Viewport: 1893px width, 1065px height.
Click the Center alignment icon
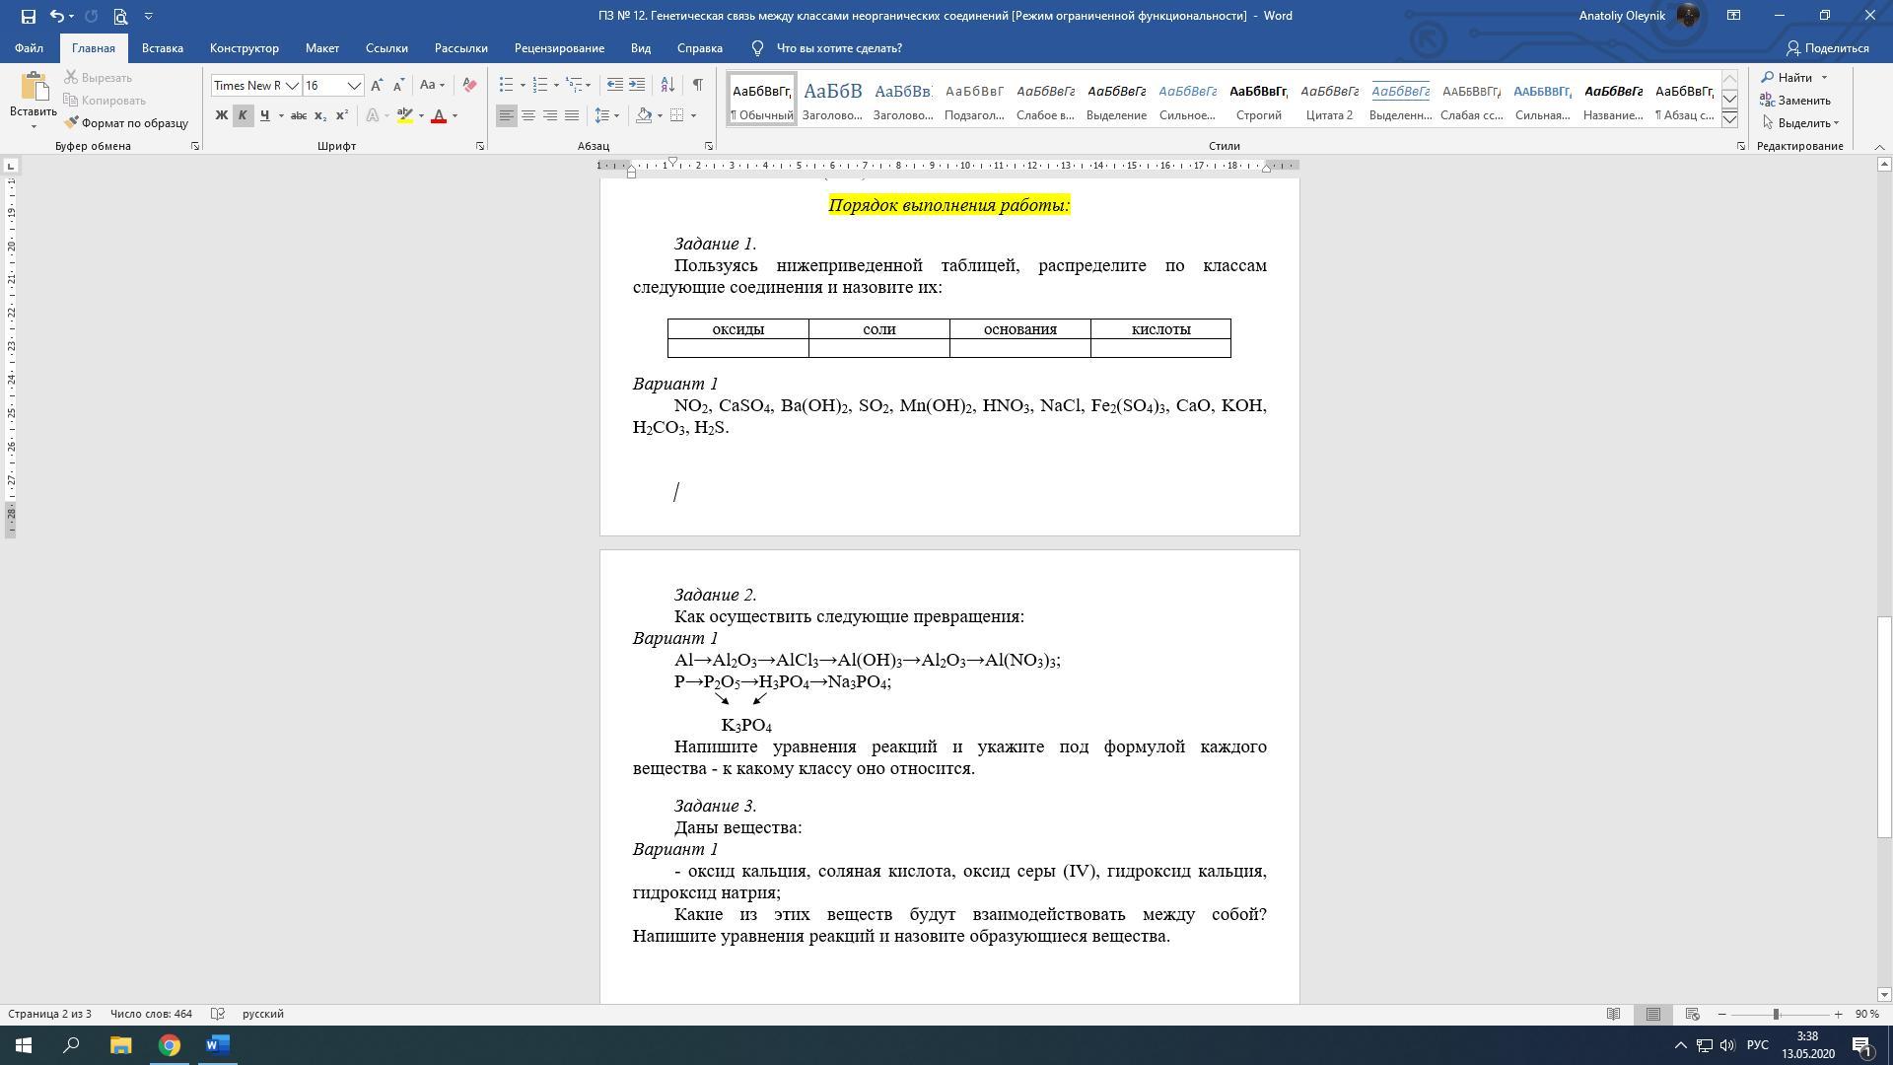click(x=528, y=116)
